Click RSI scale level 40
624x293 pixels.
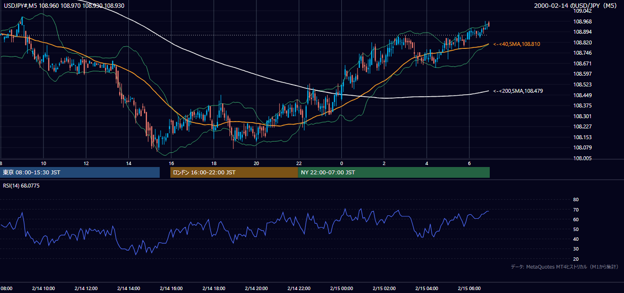tap(576, 239)
